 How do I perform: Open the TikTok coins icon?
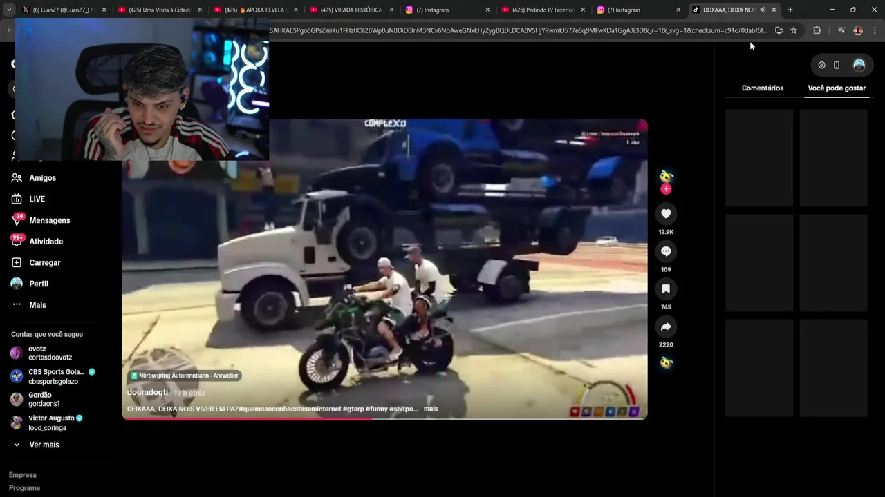821,65
